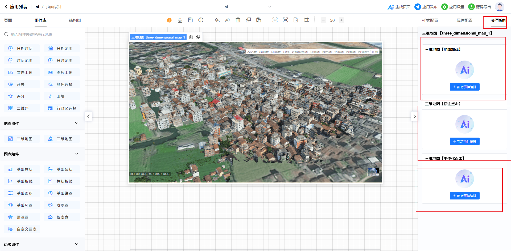Viewport: 511px width, 251px height.
Task: Click the save disk icon
Action: click(190, 20)
